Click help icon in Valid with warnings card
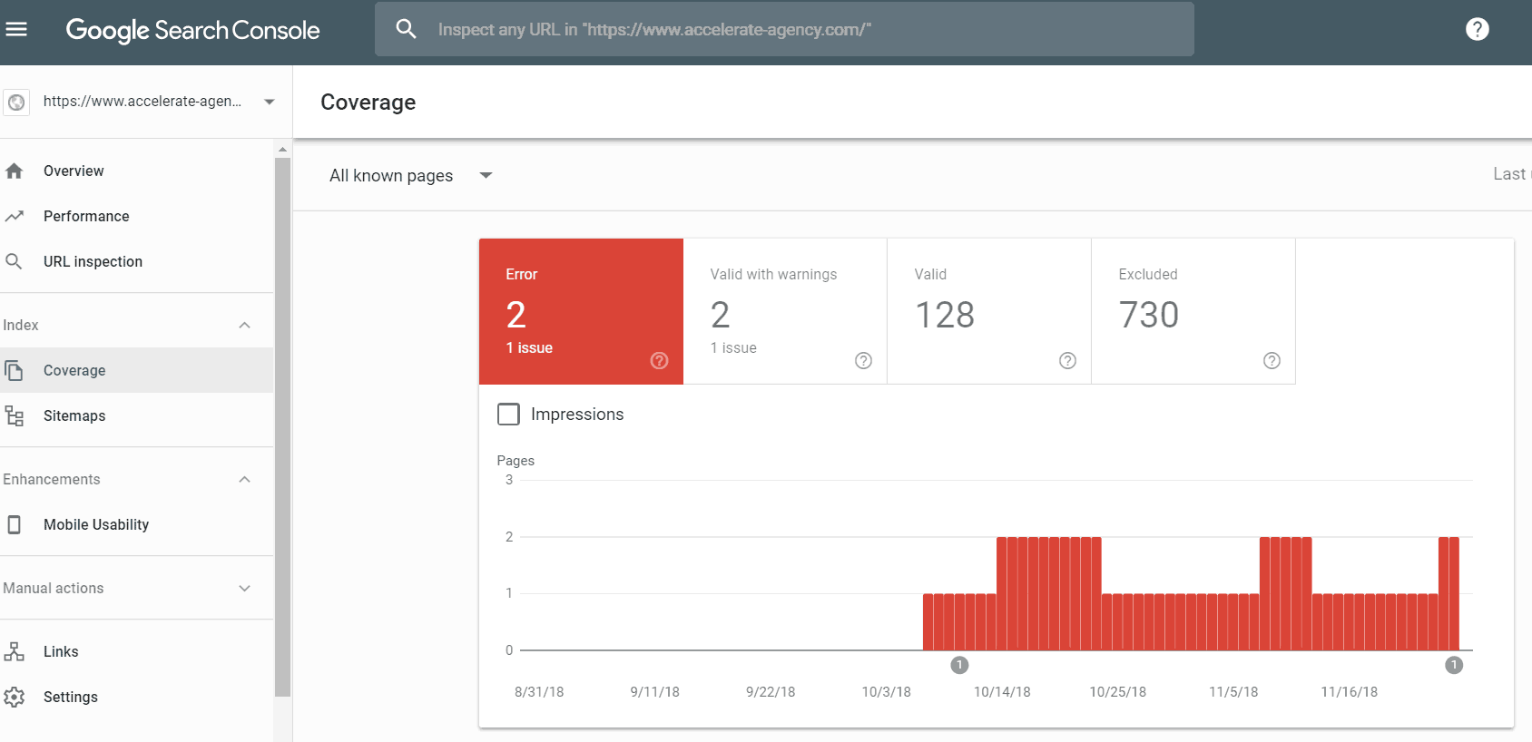The image size is (1532, 742). 863,361
